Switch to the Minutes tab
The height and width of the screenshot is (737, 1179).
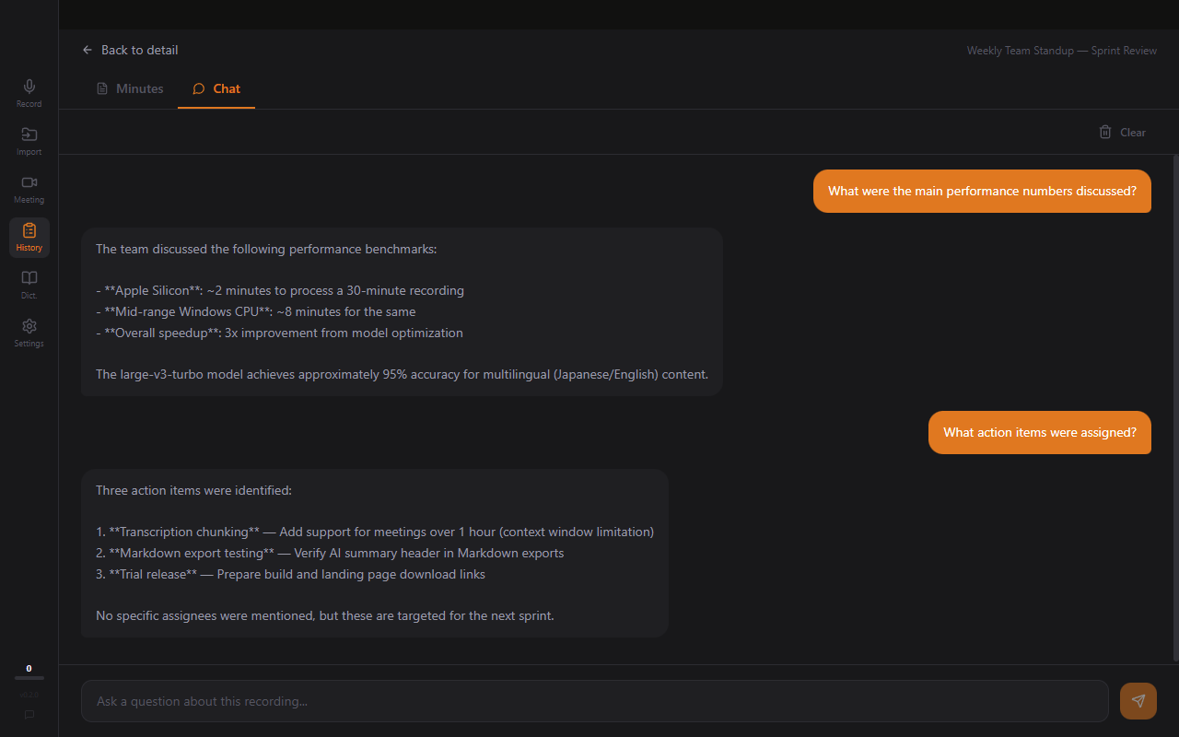(x=130, y=88)
